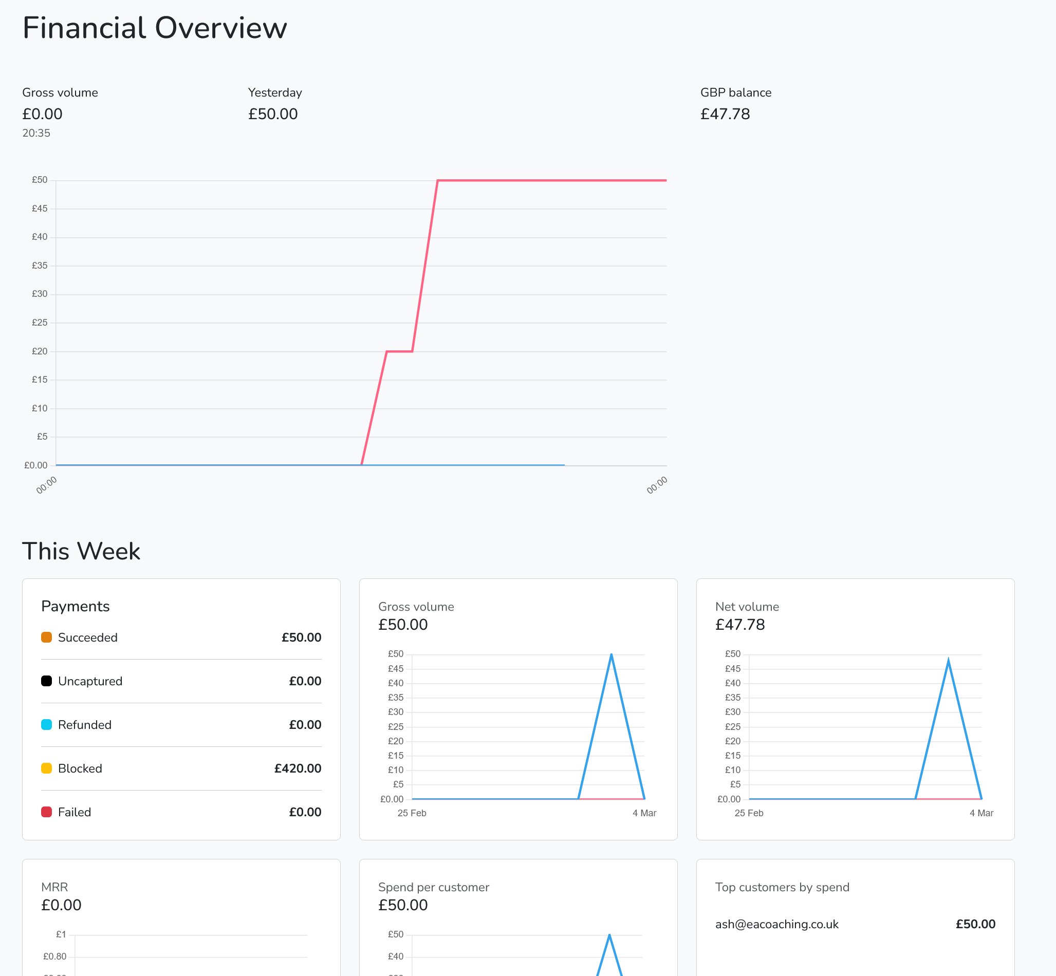Click the peak of the Gross volume chart
The height and width of the screenshot is (976, 1056).
click(x=611, y=655)
